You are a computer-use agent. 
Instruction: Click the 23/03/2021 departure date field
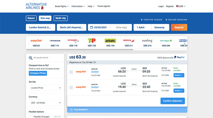click(99, 27)
